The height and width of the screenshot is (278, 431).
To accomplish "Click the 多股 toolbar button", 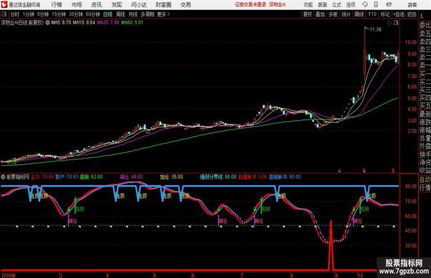I will [333, 14].
